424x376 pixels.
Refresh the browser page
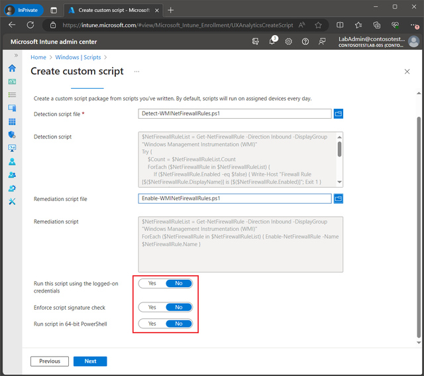click(x=30, y=25)
